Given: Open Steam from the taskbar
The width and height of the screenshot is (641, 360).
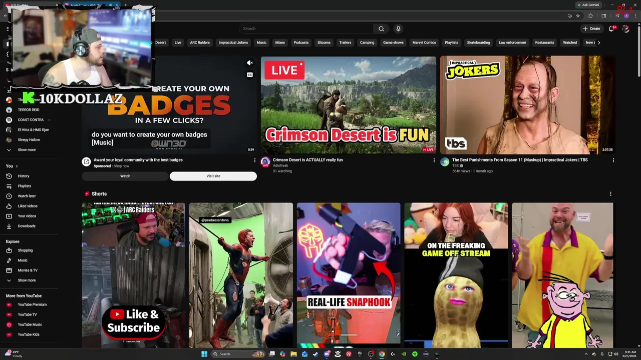Looking at the screenshot, I should (x=315, y=354).
